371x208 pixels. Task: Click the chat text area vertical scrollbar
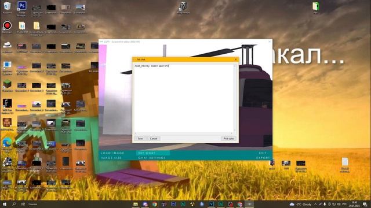pos(235,98)
